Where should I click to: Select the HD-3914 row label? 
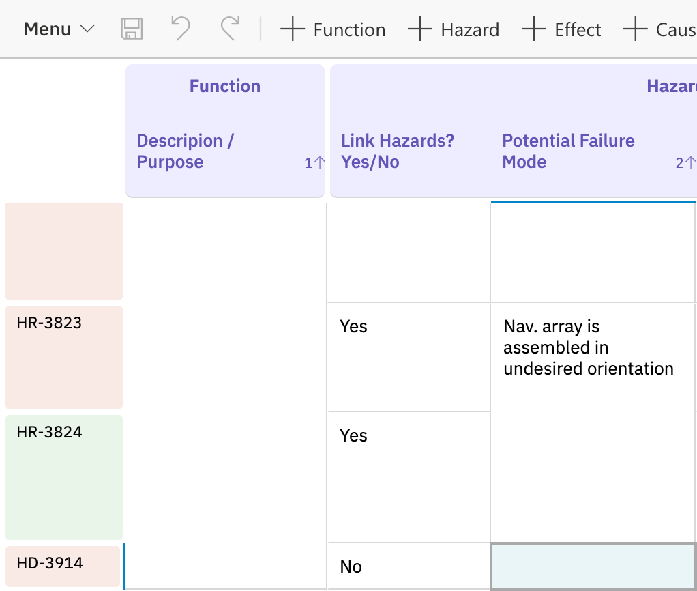64,565
